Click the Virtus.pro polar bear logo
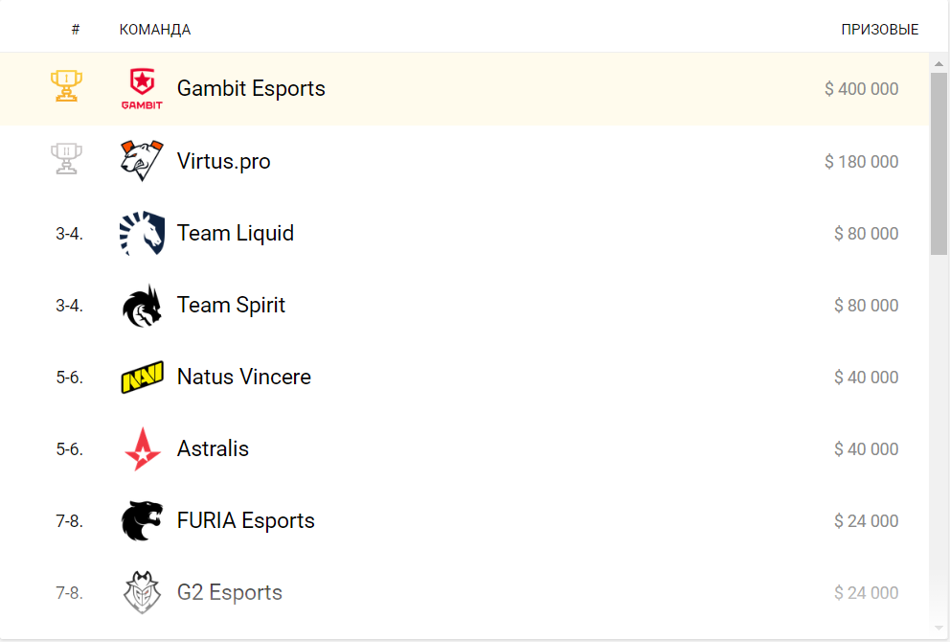The height and width of the screenshot is (642, 950). [142, 161]
